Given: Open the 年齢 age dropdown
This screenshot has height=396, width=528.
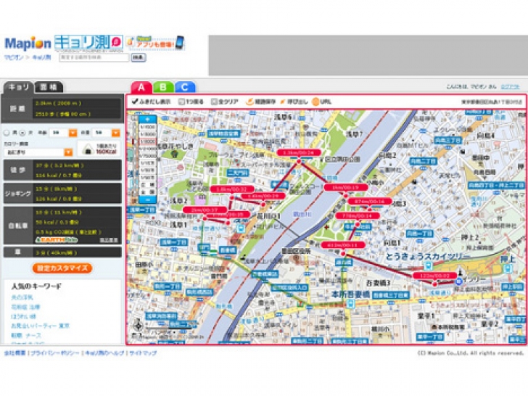Looking at the screenshot, I should click(73, 133).
